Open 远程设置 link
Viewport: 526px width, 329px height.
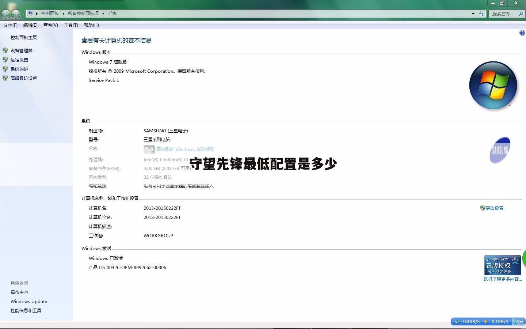[19, 60]
